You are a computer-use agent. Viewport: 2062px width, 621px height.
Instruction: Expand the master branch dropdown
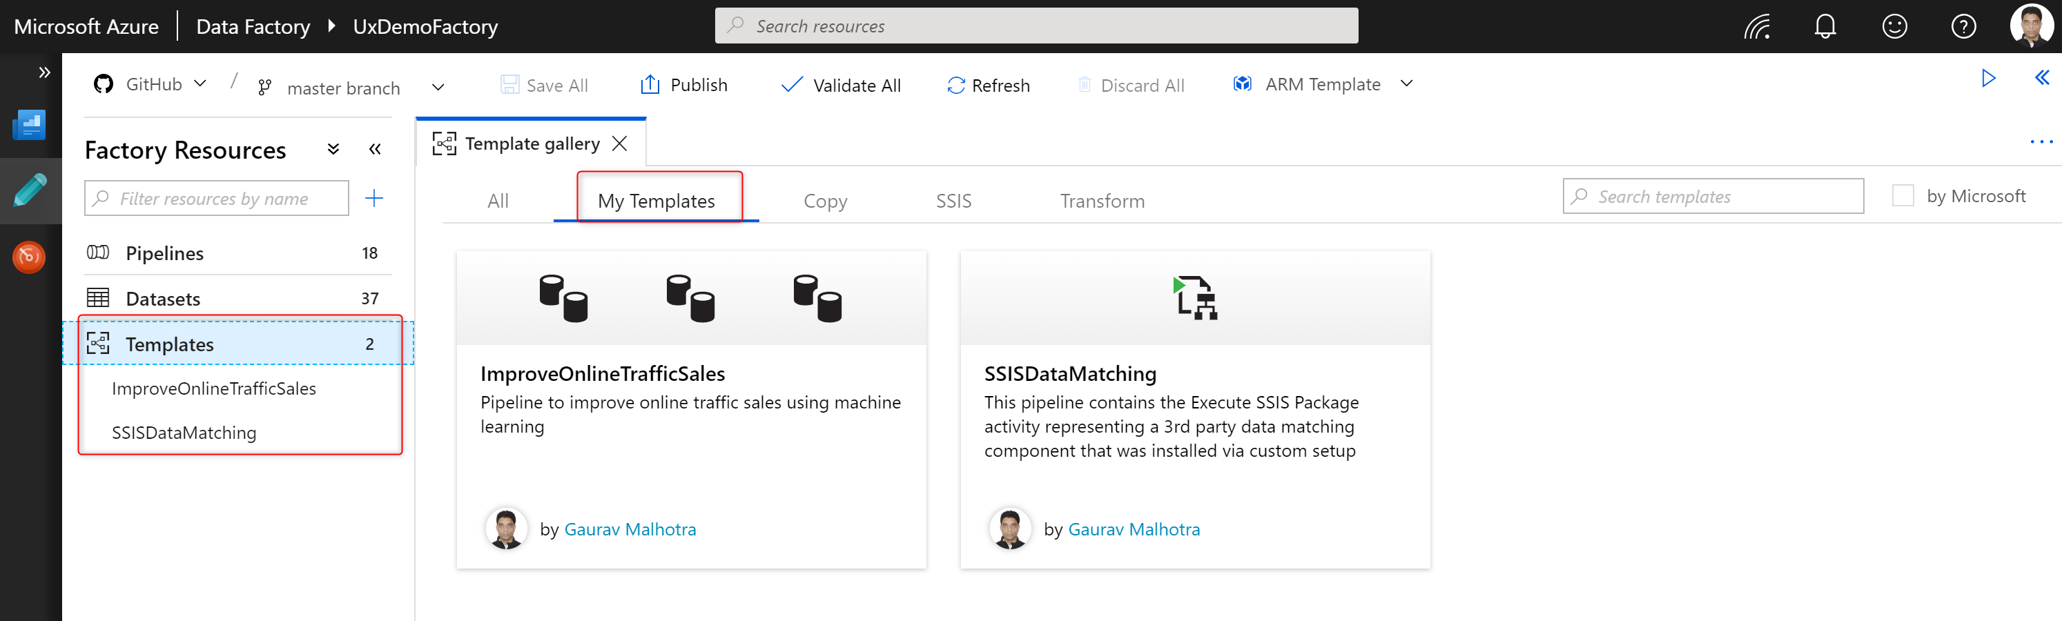coord(438,87)
